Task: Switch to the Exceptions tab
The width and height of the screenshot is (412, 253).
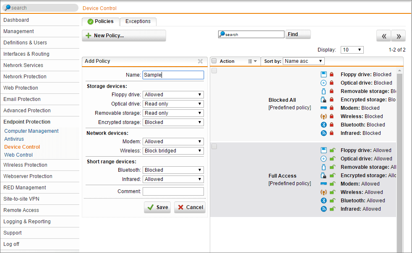Action: 138,21
